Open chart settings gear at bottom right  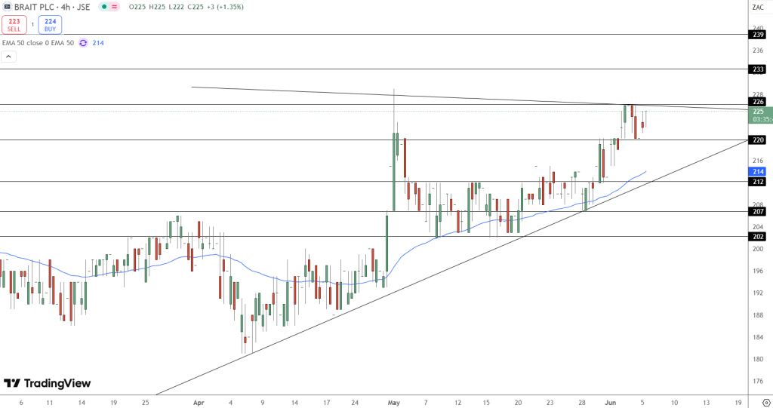tap(766, 403)
